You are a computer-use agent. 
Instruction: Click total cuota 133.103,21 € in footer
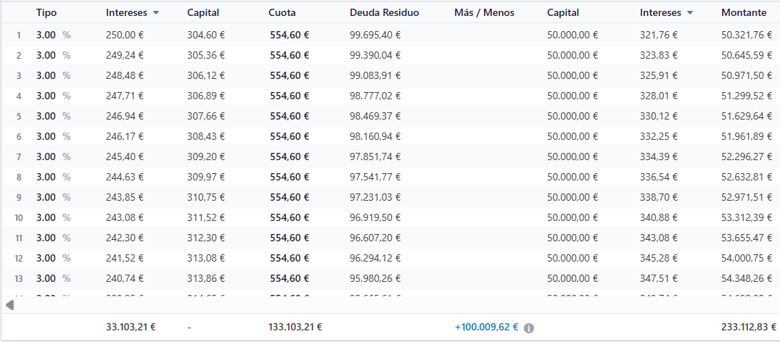click(295, 327)
